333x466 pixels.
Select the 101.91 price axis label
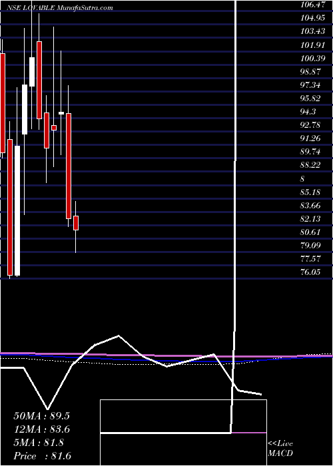pyautogui.click(x=313, y=45)
